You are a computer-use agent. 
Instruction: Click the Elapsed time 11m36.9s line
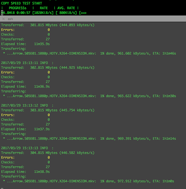point(25,87)
